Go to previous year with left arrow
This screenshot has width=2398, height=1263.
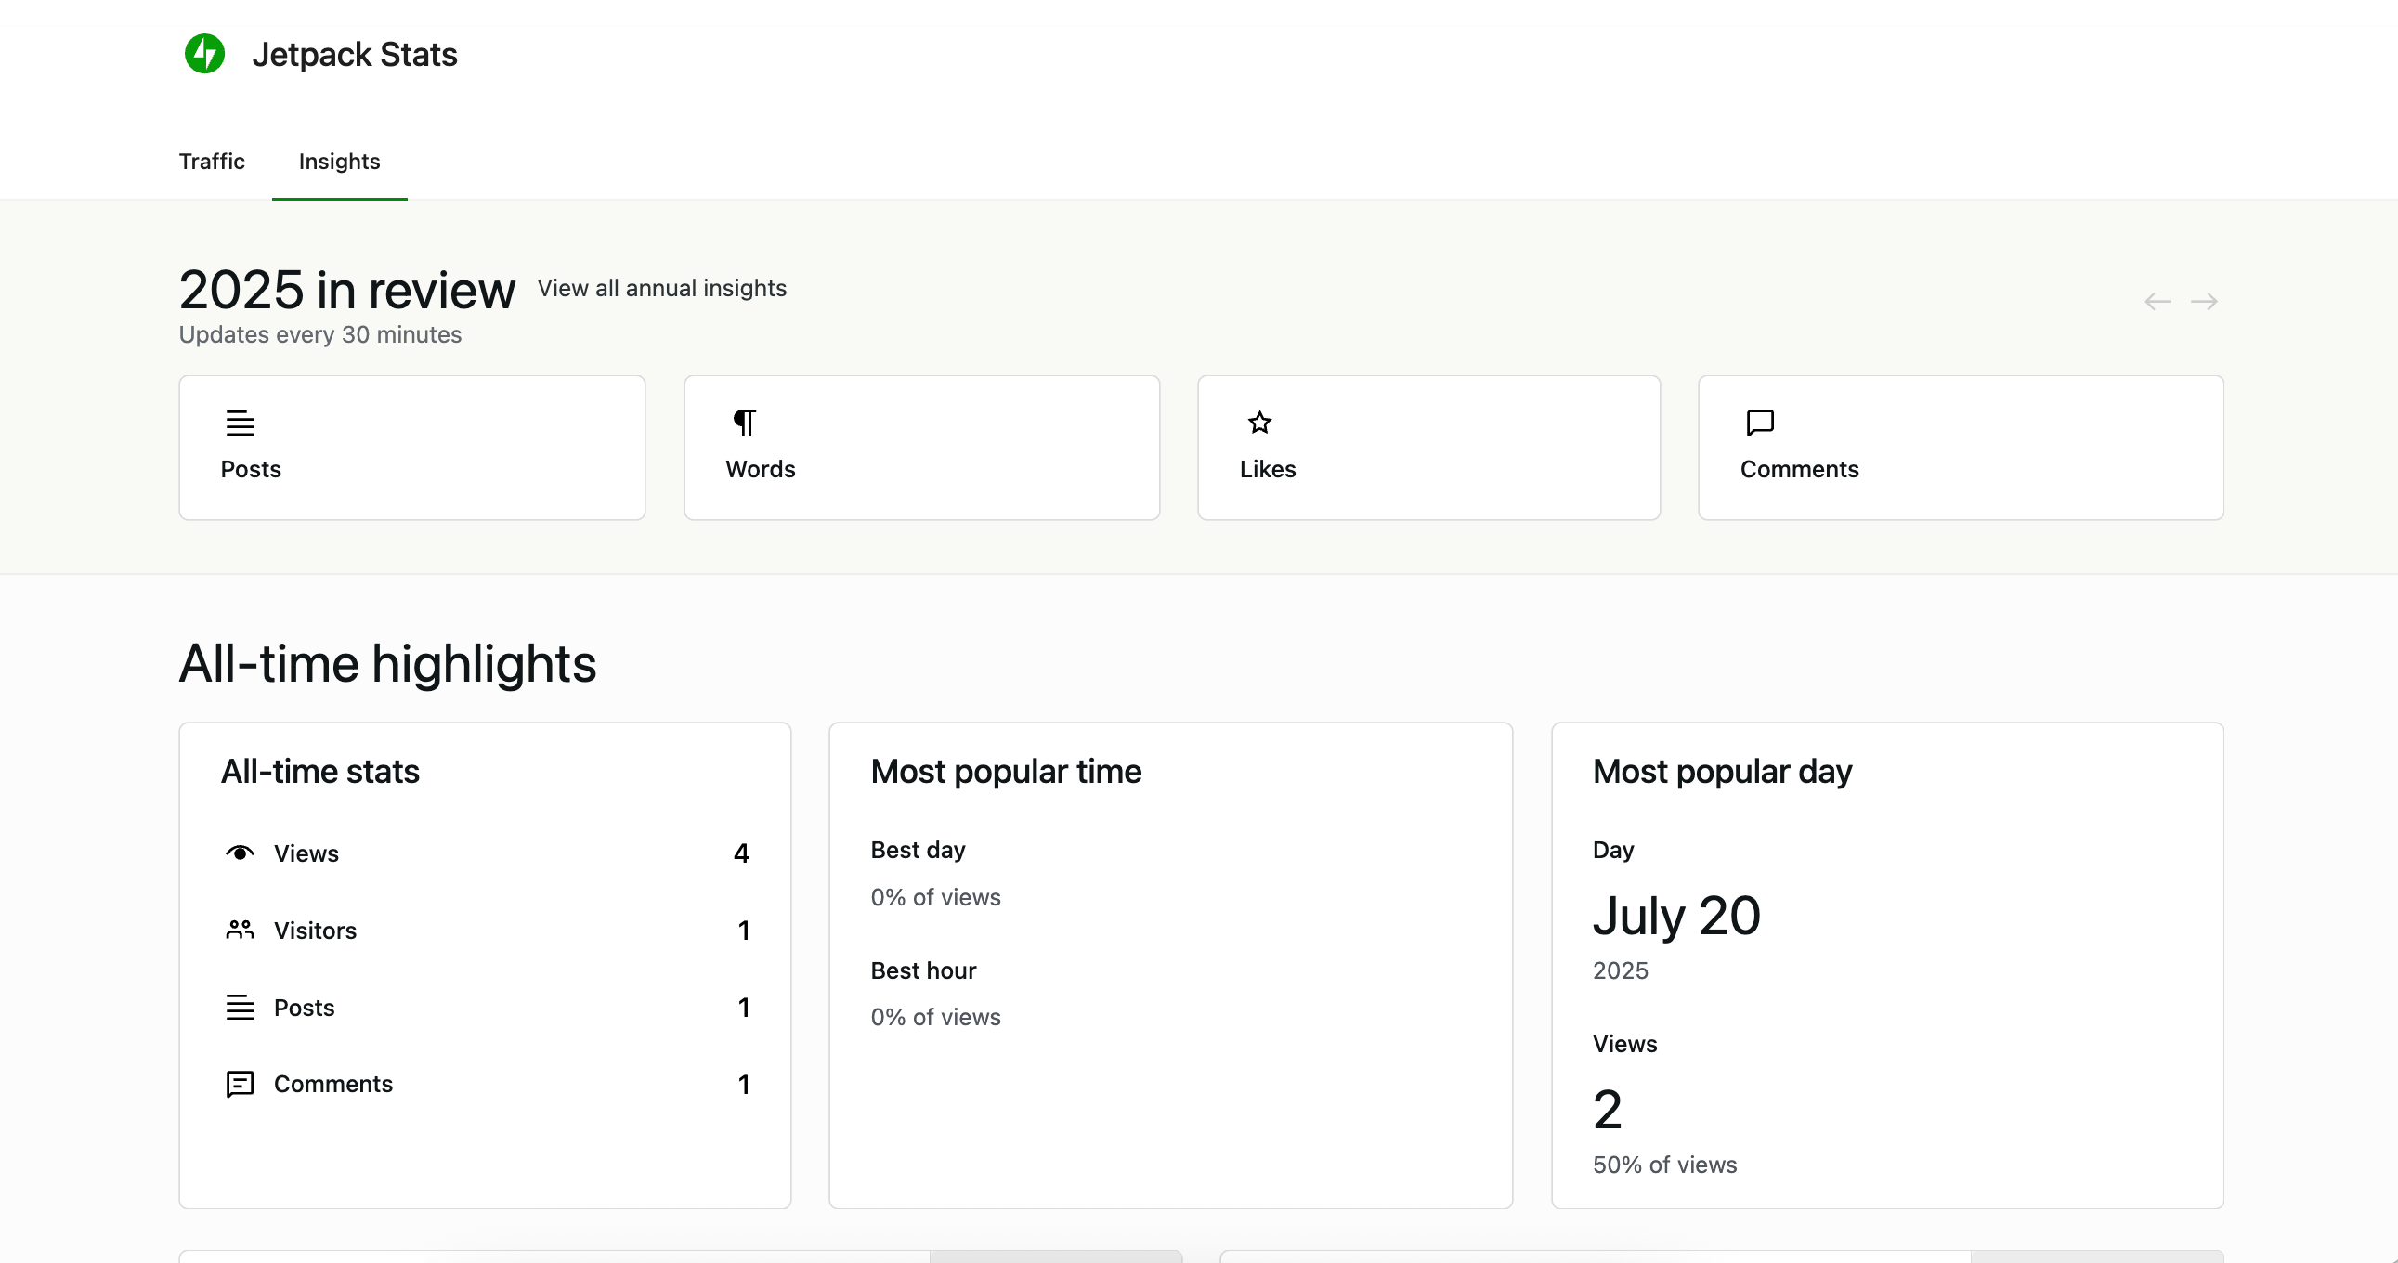tap(2157, 302)
